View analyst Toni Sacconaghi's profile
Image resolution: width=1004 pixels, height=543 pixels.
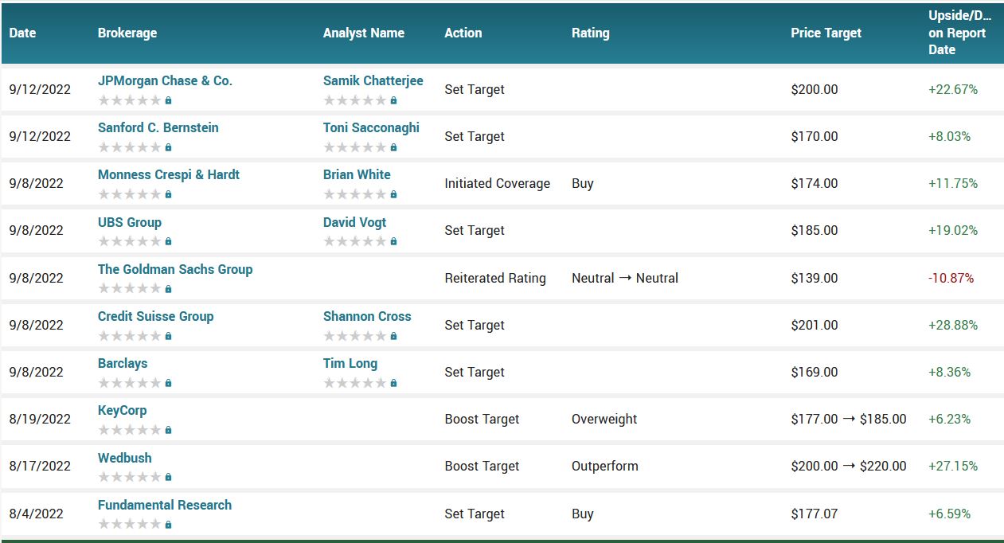tap(371, 128)
